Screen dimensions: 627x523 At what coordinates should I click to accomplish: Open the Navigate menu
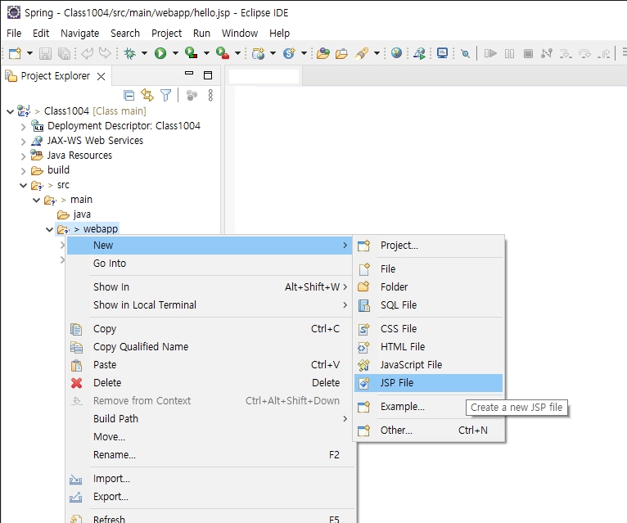79,34
